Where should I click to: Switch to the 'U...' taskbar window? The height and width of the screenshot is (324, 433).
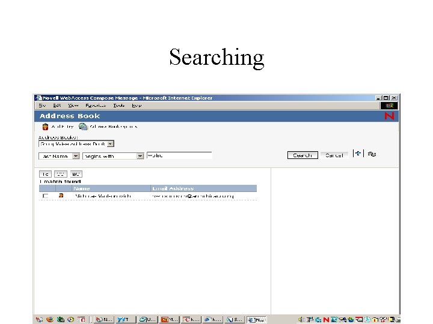click(148, 320)
